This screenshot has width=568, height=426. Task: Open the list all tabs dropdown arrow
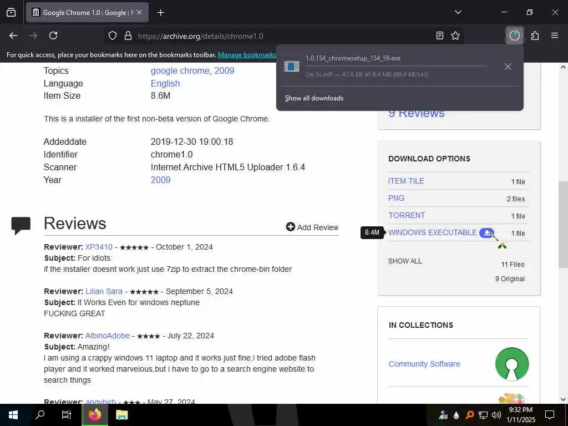coord(458,12)
